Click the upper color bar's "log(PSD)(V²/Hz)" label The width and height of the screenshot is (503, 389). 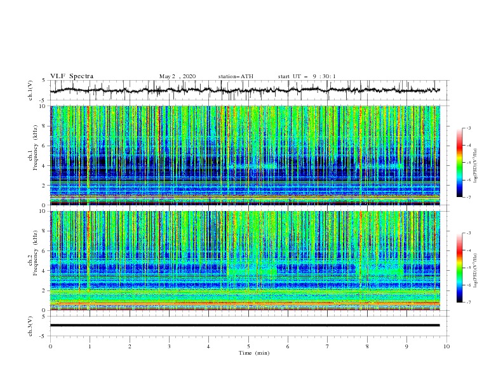[x=475, y=165]
